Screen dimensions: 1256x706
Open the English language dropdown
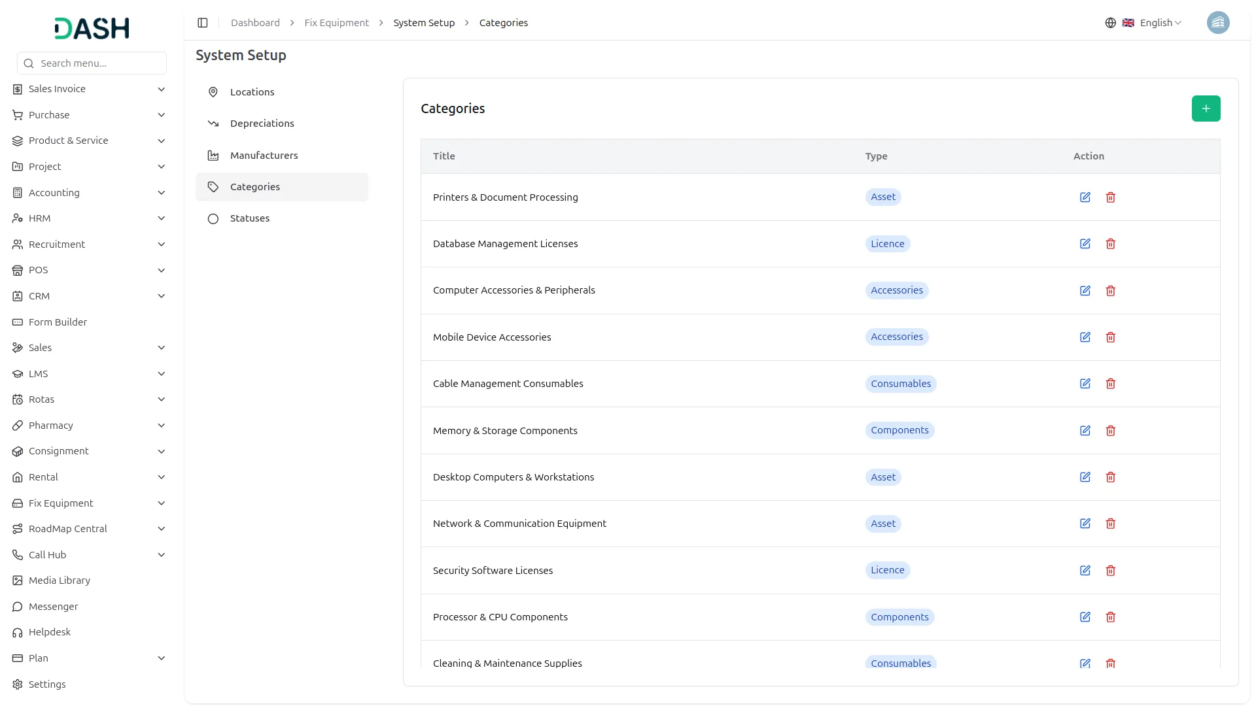(x=1160, y=23)
